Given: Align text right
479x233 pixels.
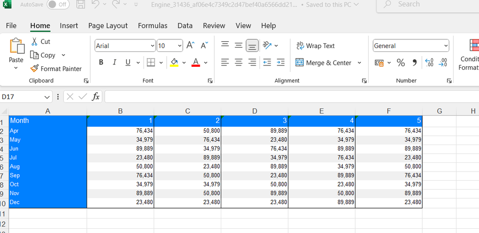Looking at the screenshot, I should tap(252, 62).
